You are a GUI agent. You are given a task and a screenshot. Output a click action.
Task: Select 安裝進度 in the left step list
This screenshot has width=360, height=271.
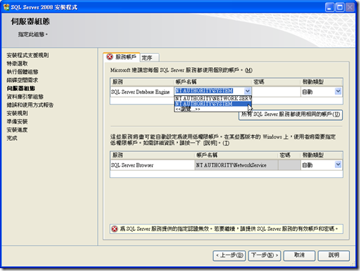17,130
